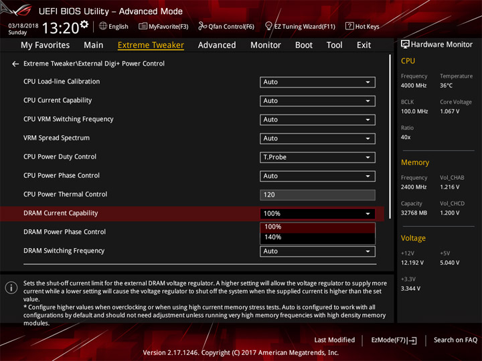Click the 03/18/2018 date text
Screen dimensions: 482x361
pyautogui.click(x=23, y=26)
